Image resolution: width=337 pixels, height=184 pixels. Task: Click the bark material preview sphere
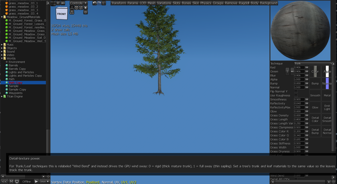(300, 30)
